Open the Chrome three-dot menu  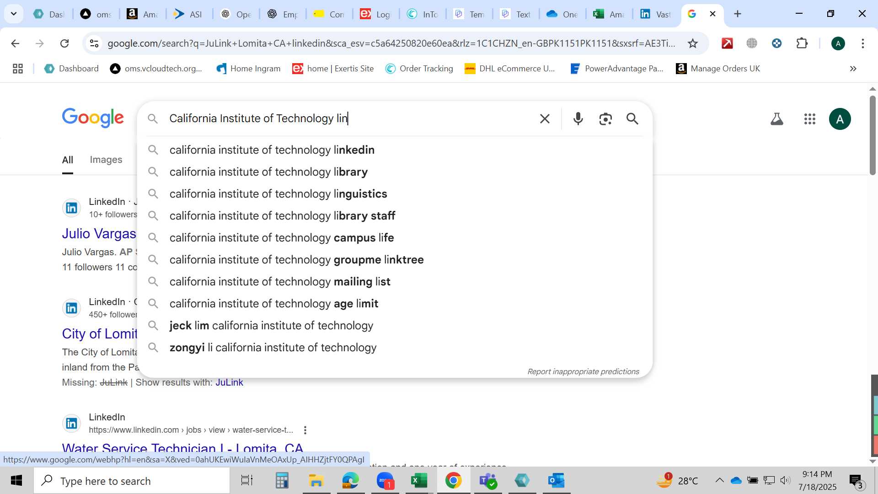point(862,43)
